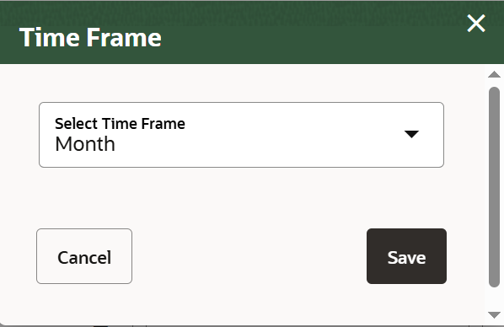Click the vertical scrollbar thumb
This screenshot has width=504, height=327.
click(494, 187)
